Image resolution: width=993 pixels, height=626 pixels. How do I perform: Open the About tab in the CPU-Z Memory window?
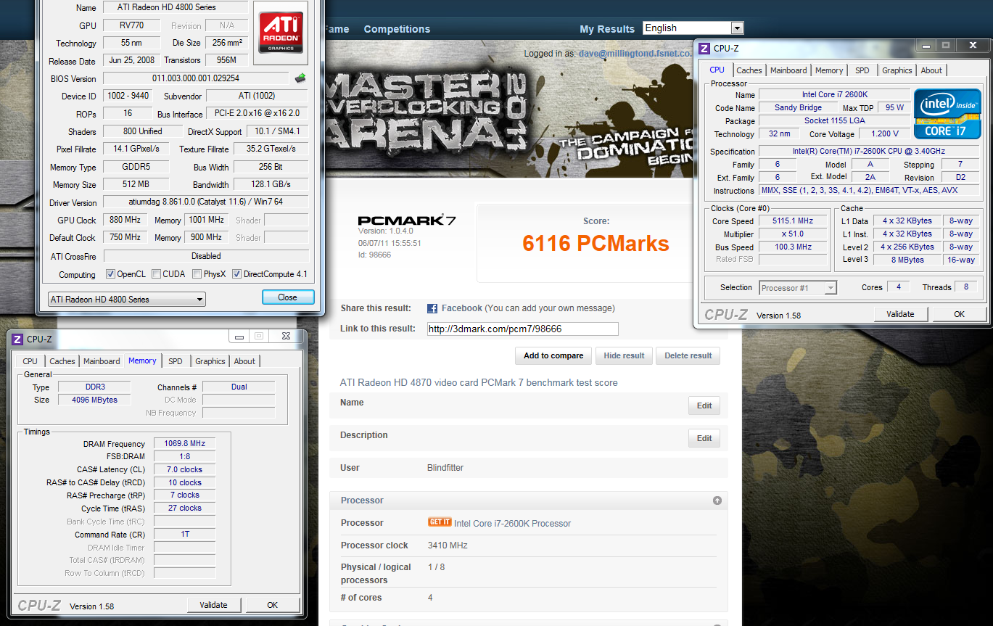tap(244, 361)
